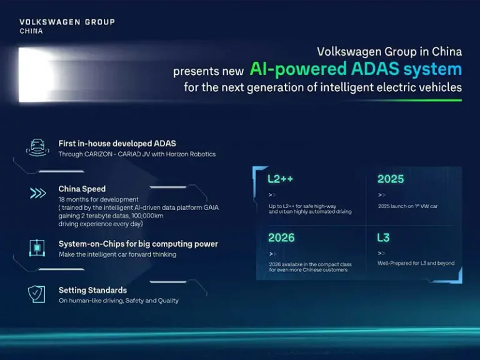Click the 'Volkswagen Group in China' headline
Screen dimensions: 480x360
(x=389, y=51)
